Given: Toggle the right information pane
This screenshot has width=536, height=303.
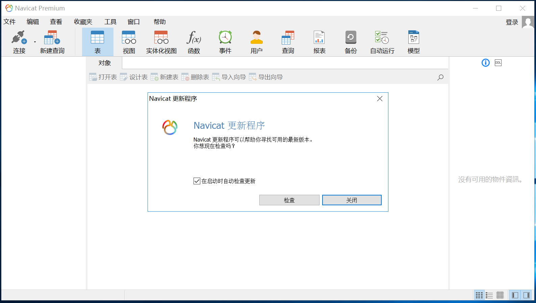Looking at the screenshot, I should pos(526,295).
